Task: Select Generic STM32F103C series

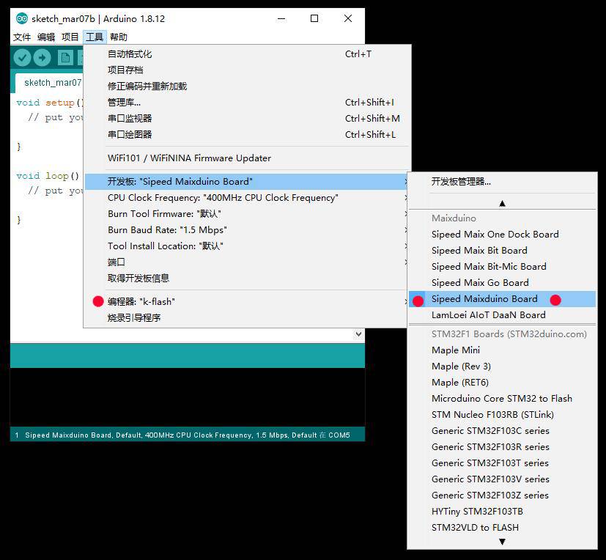Action: click(502, 431)
